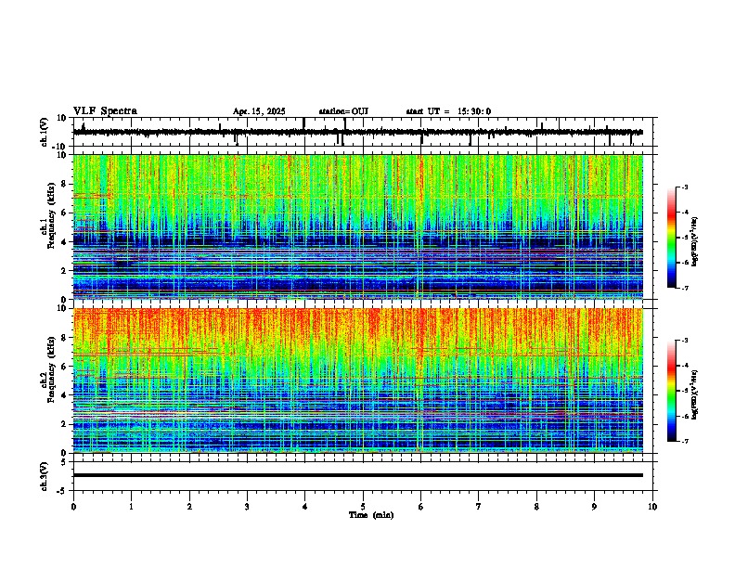
Task: Click the time axis tick label "2"
Action: tap(189, 507)
